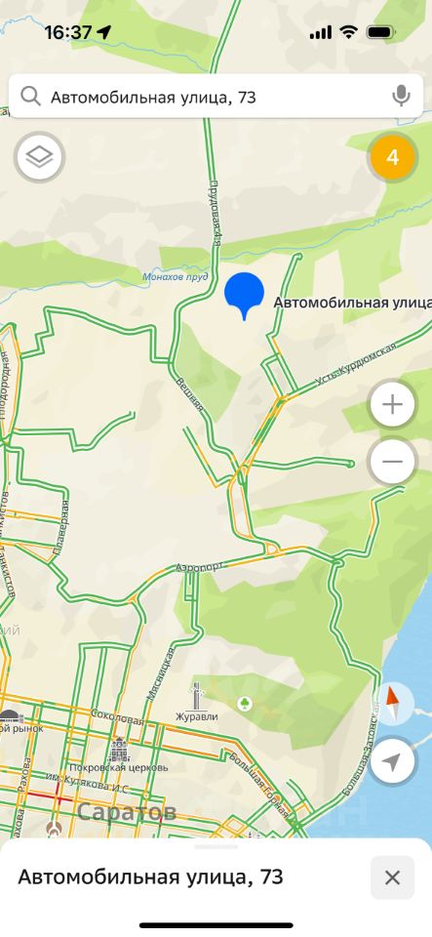Open the traffic level 4 indicator

(392, 157)
